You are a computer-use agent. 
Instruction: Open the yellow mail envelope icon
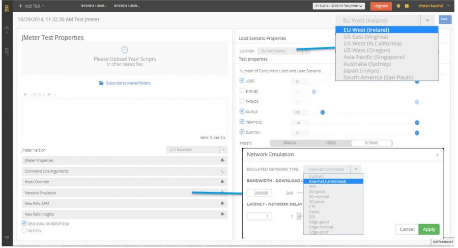[407, 6]
